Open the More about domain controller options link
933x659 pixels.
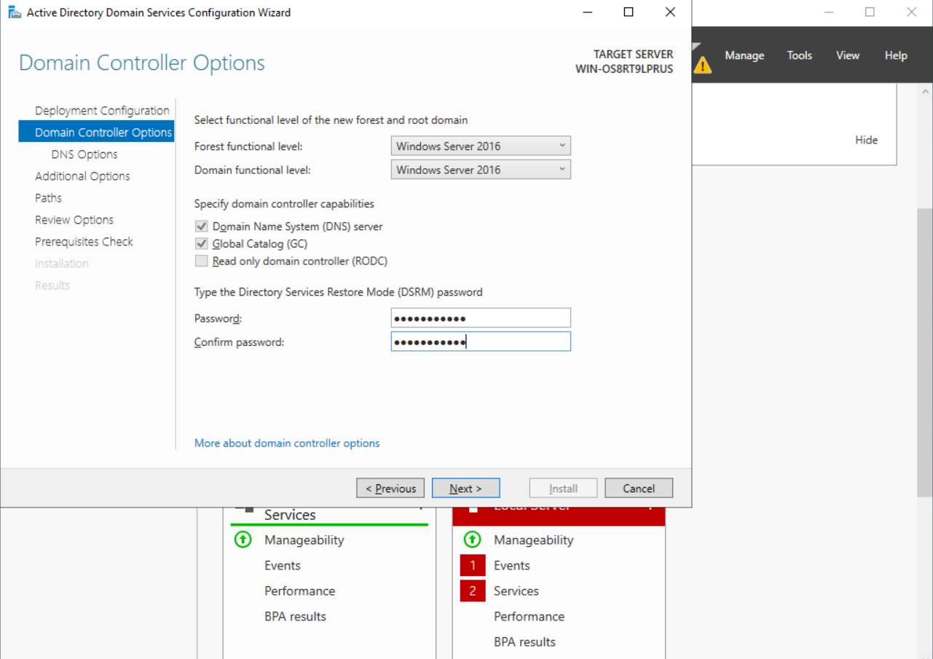pyautogui.click(x=287, y=443)
